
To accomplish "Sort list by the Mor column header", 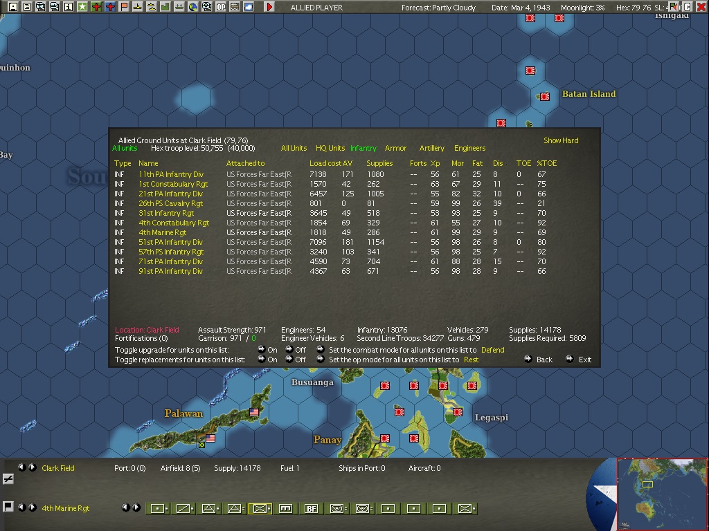I will [458, 163].
